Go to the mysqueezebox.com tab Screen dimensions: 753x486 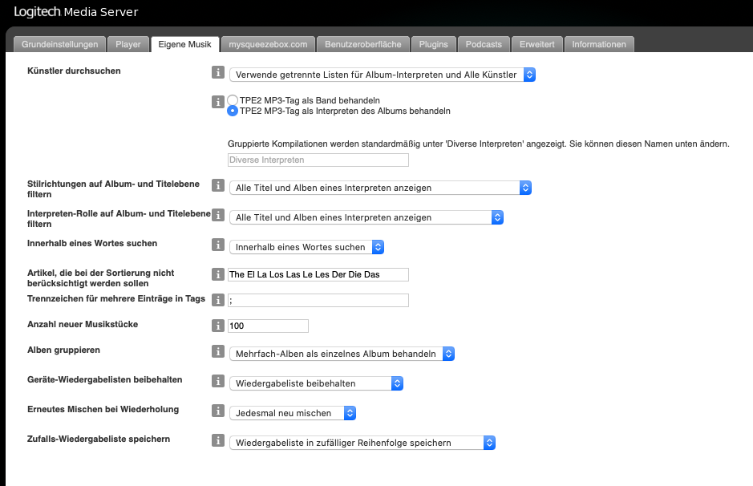[267, 44]
